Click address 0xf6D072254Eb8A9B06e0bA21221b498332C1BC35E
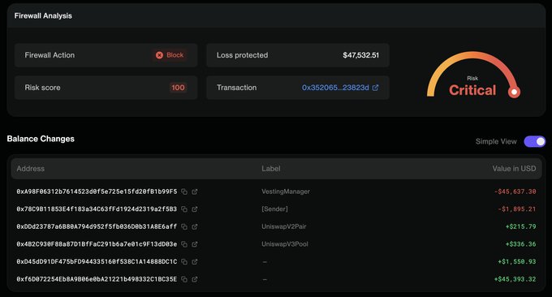The height and width of the screenshot is (297, 552). [x=97, y=279]
